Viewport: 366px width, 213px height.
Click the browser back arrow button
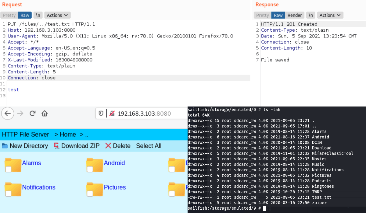click(x=8, y=113)
